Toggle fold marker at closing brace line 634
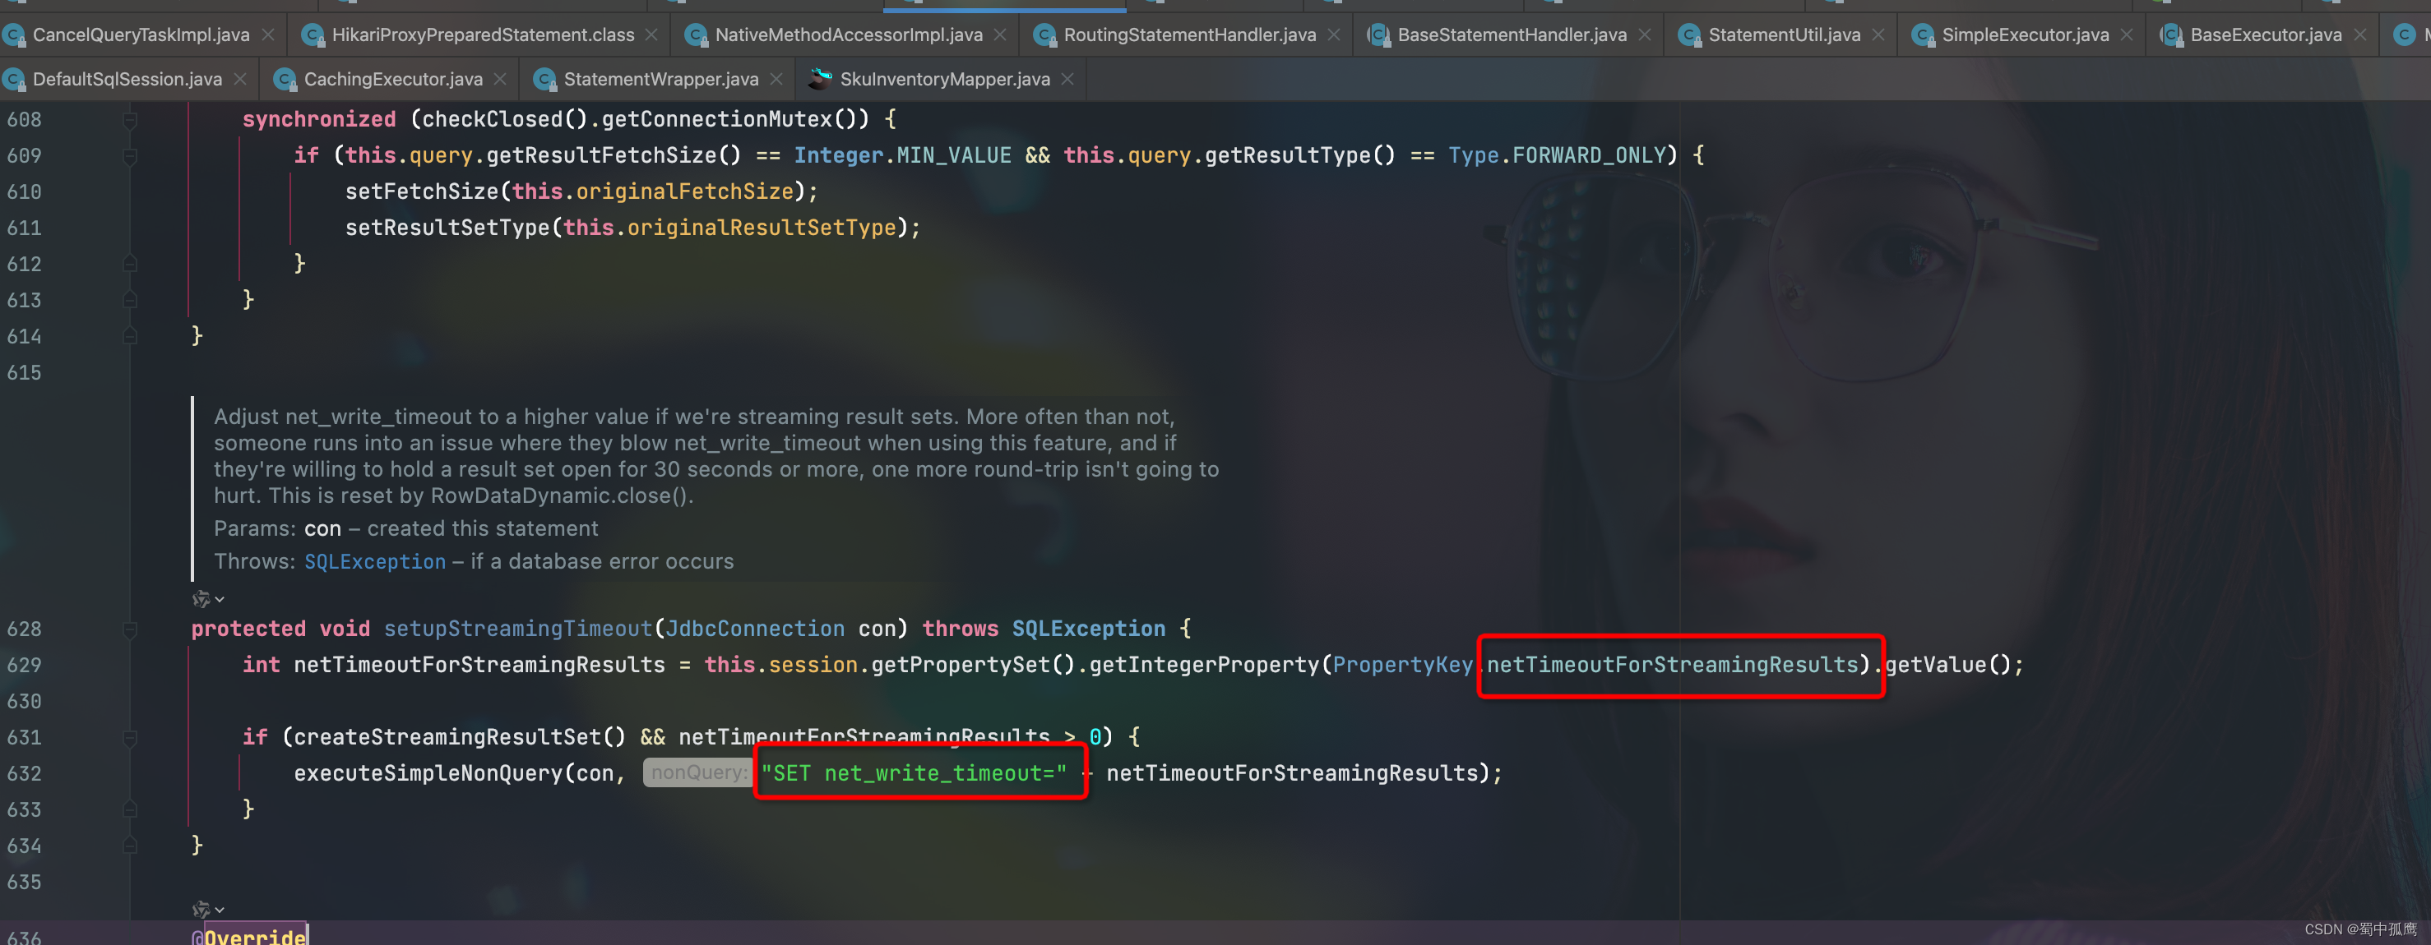Image resolution: width=2431 pixels, height=945 pixels. click(x=130, y=846)
